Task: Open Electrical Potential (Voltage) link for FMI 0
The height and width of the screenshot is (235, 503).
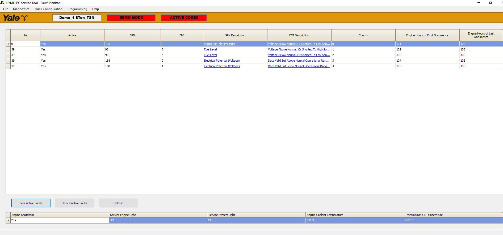Action: pyautogui.click(x=222, y=61)
